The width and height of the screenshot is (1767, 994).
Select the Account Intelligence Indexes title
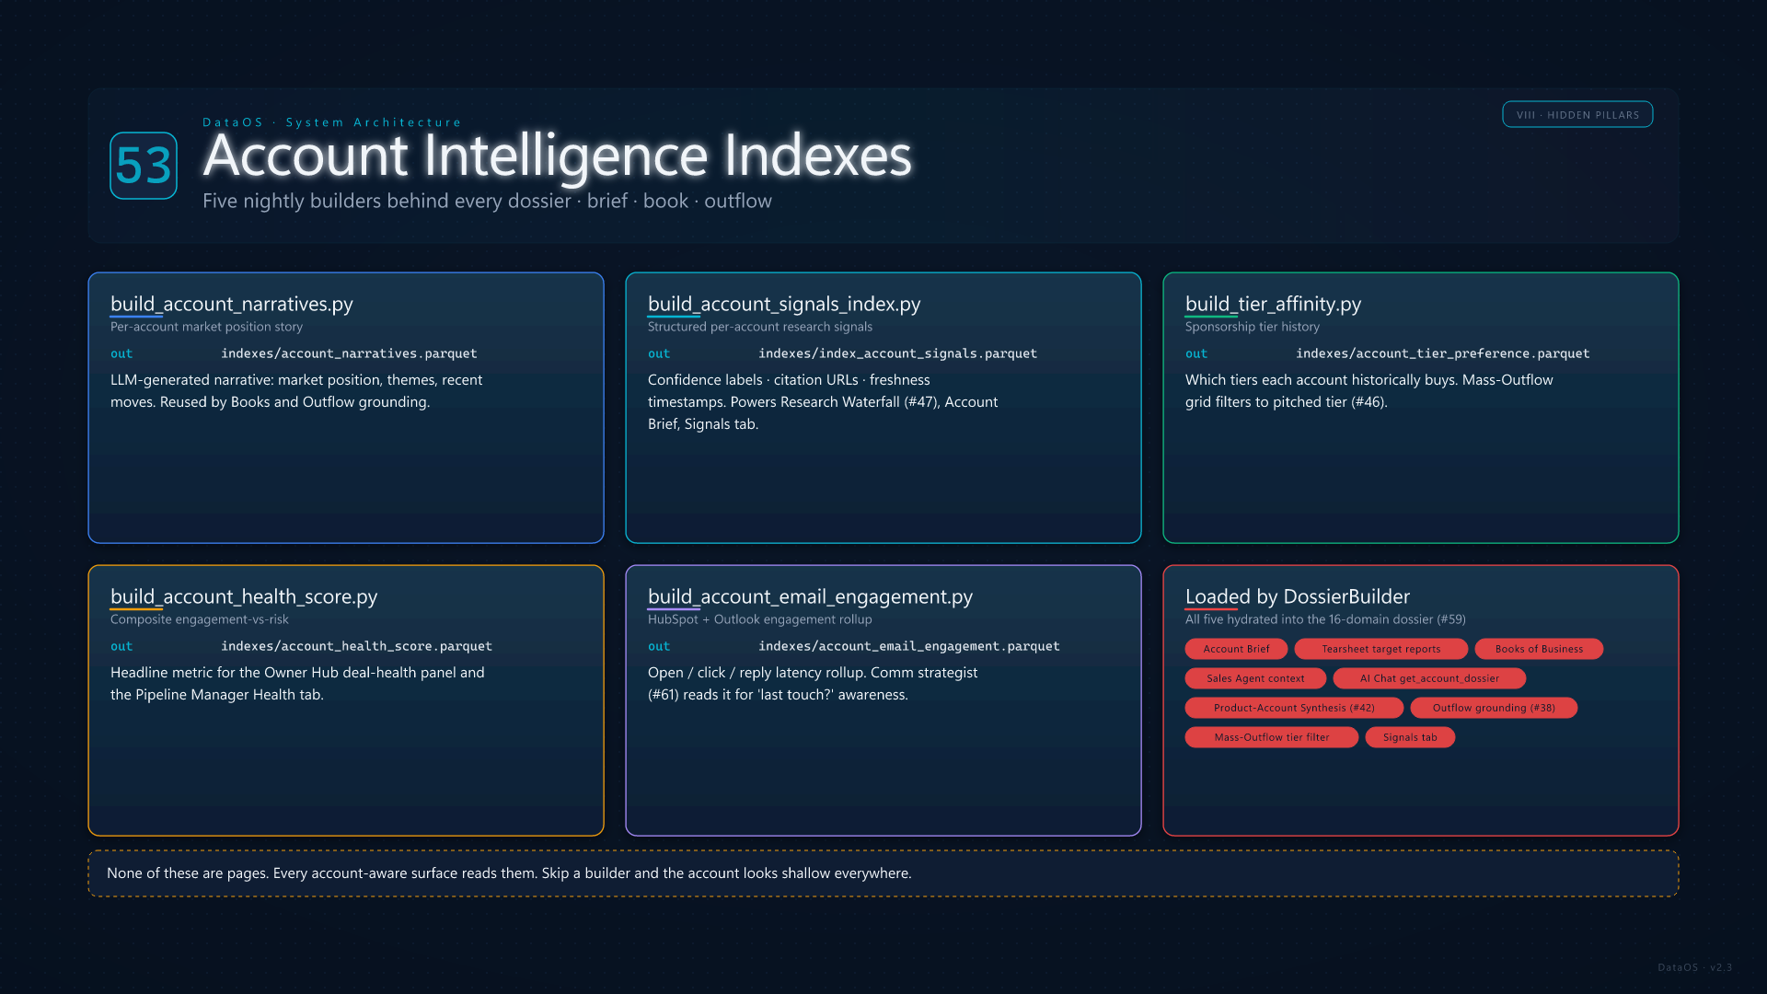[557, 155]
